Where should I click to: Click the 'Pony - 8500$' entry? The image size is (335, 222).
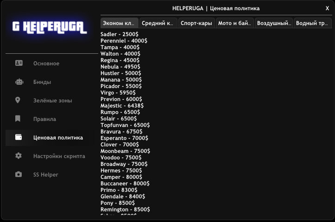118,203
